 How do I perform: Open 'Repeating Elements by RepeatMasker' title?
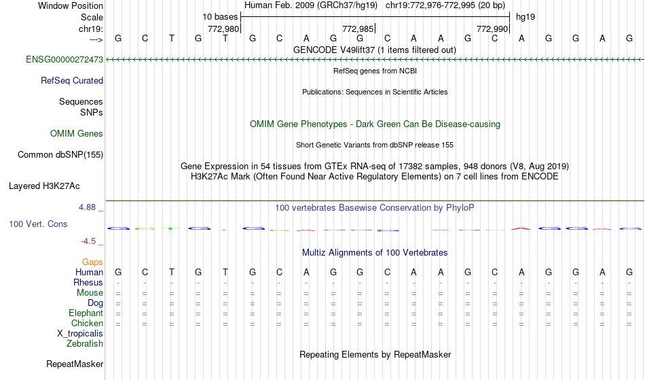coord(375,354)
